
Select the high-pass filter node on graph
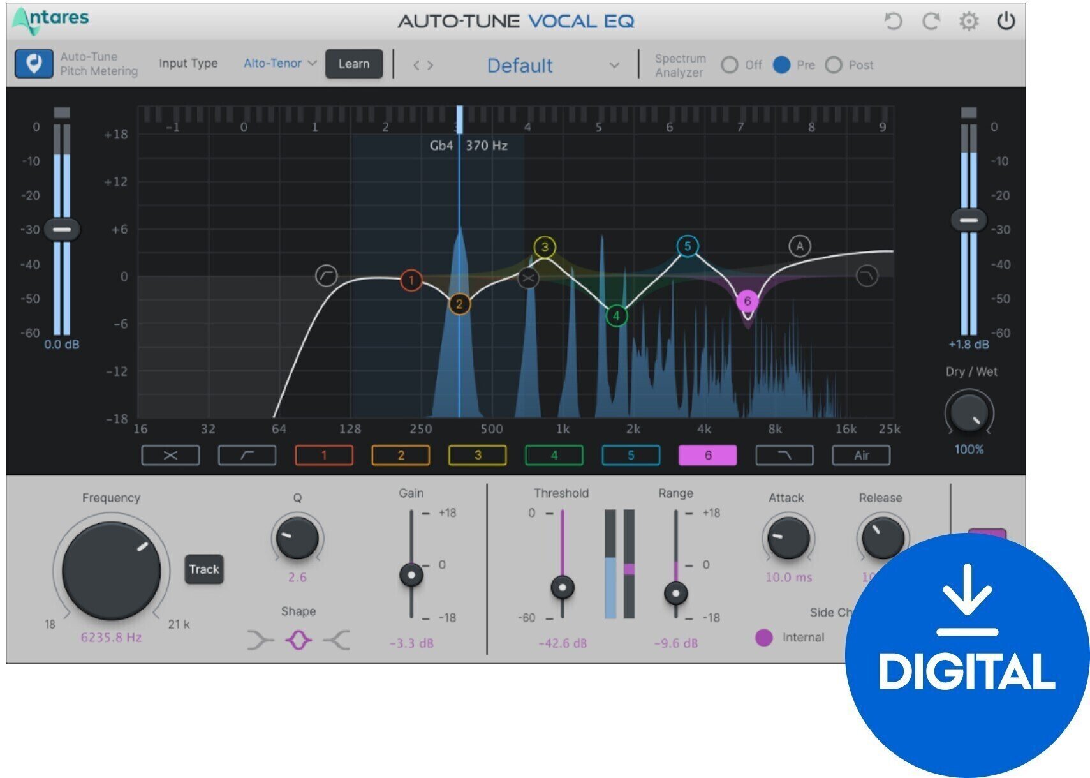[326, 276]
